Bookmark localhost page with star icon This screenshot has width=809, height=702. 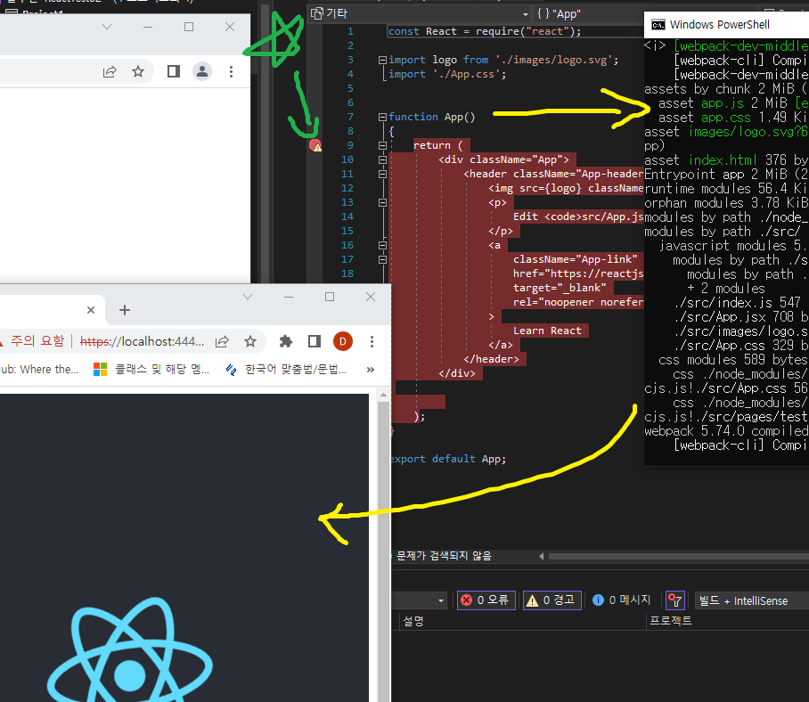(250, 341)
